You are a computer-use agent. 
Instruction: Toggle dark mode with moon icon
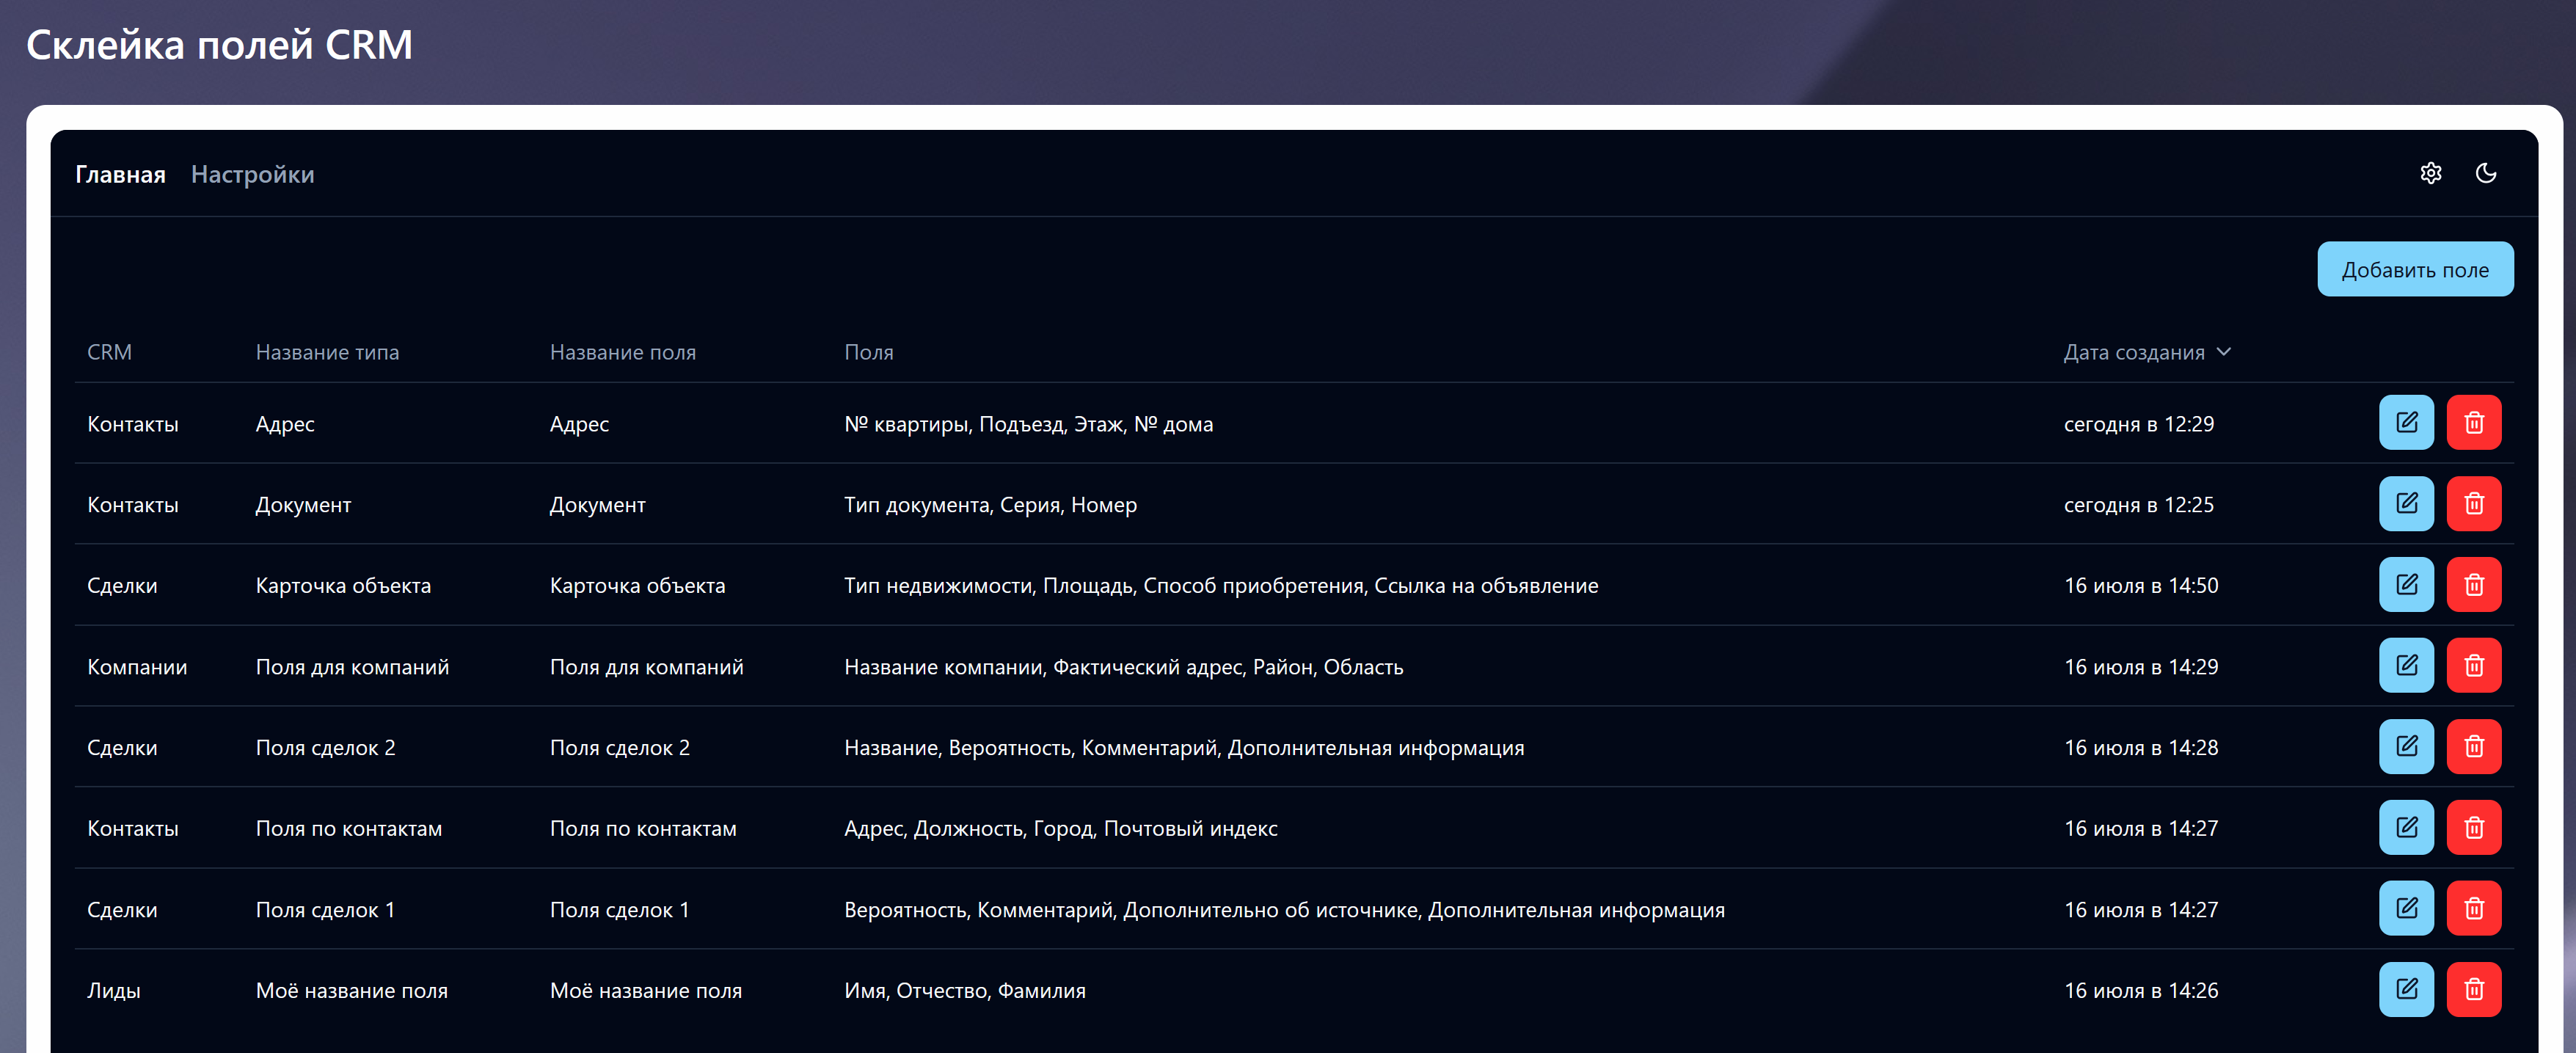[x=2485, y=174]
